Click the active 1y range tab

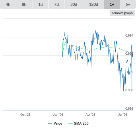pyautogui.click(x=112, y=4)
